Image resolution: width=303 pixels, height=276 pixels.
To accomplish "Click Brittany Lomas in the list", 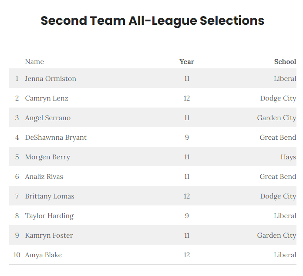I will point(50,196).
